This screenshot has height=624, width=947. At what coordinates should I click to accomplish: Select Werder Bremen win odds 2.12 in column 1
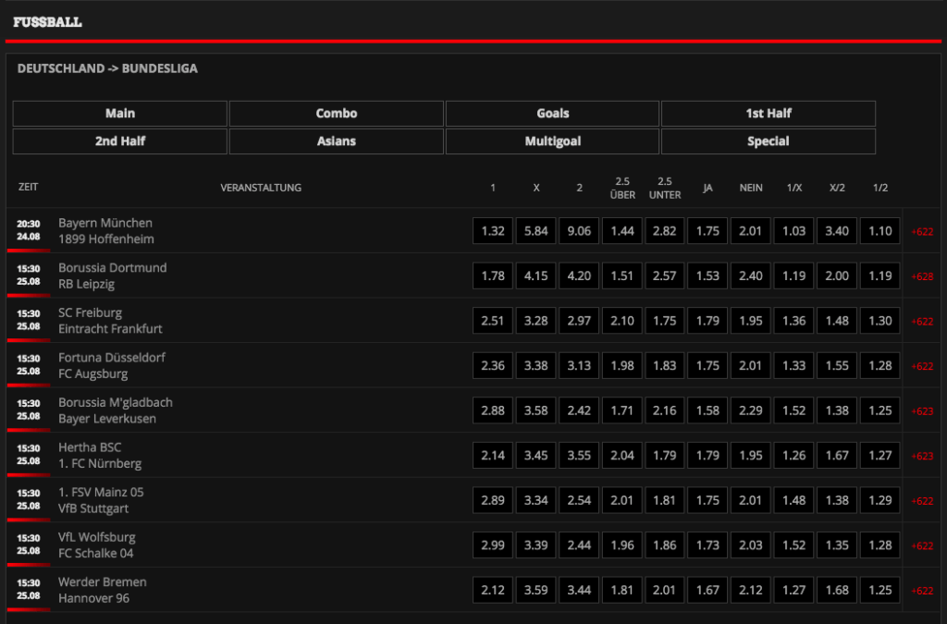click(x=493, y=590)
